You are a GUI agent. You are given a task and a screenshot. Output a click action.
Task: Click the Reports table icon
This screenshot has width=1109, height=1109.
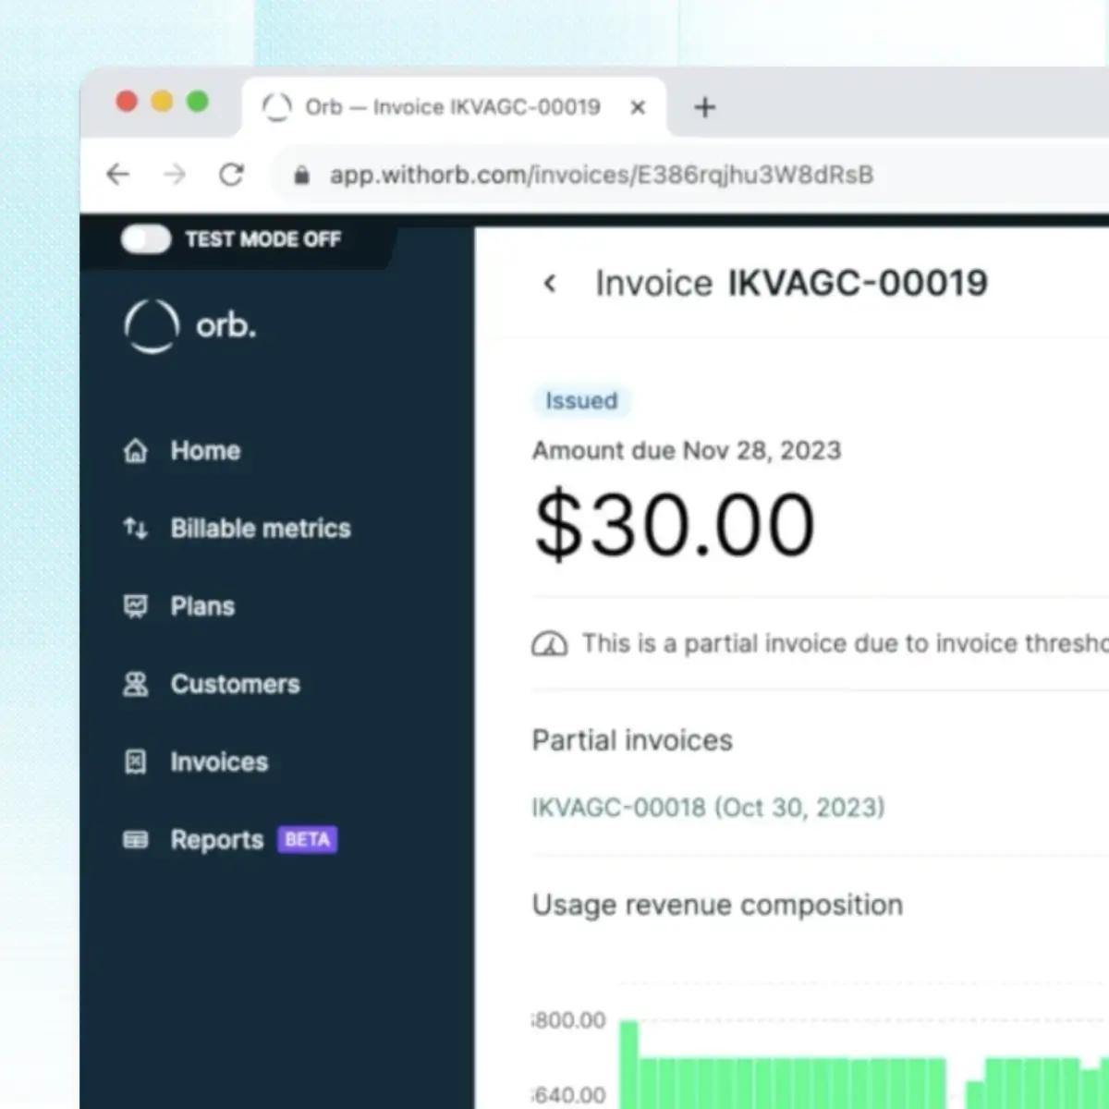(136, 840)
